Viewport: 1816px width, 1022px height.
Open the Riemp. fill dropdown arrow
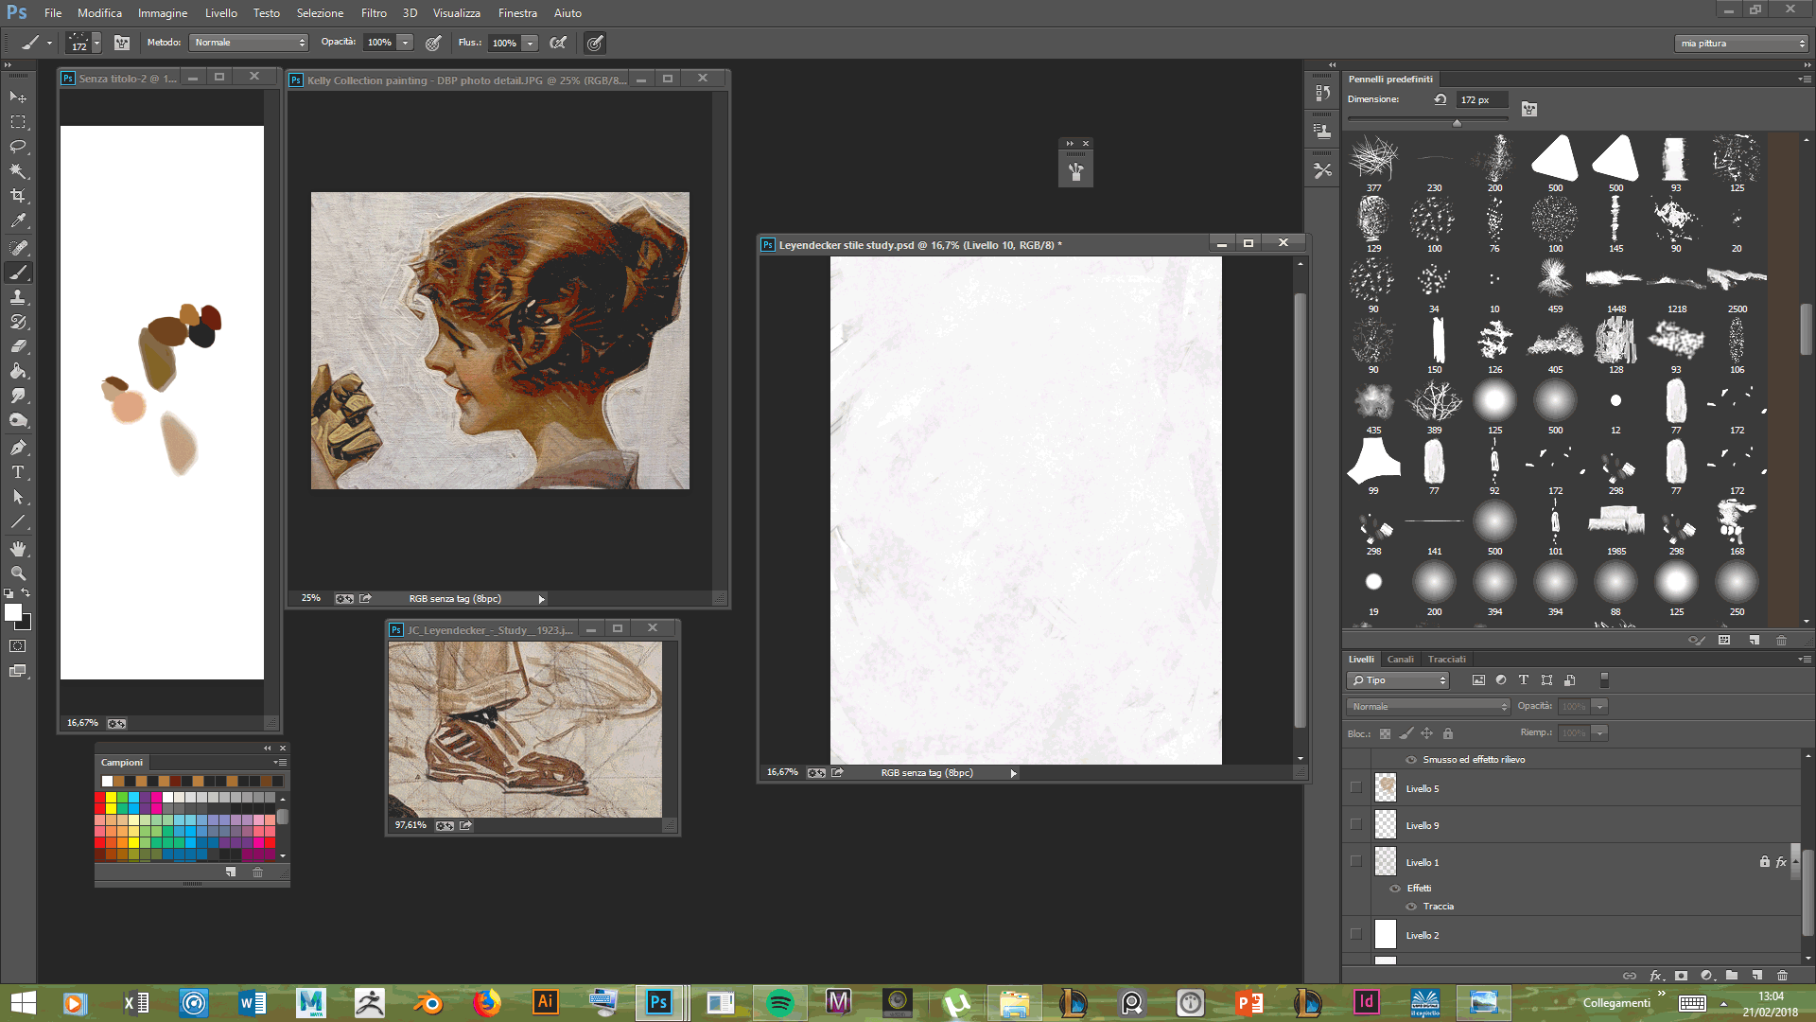pos(1599,733)
